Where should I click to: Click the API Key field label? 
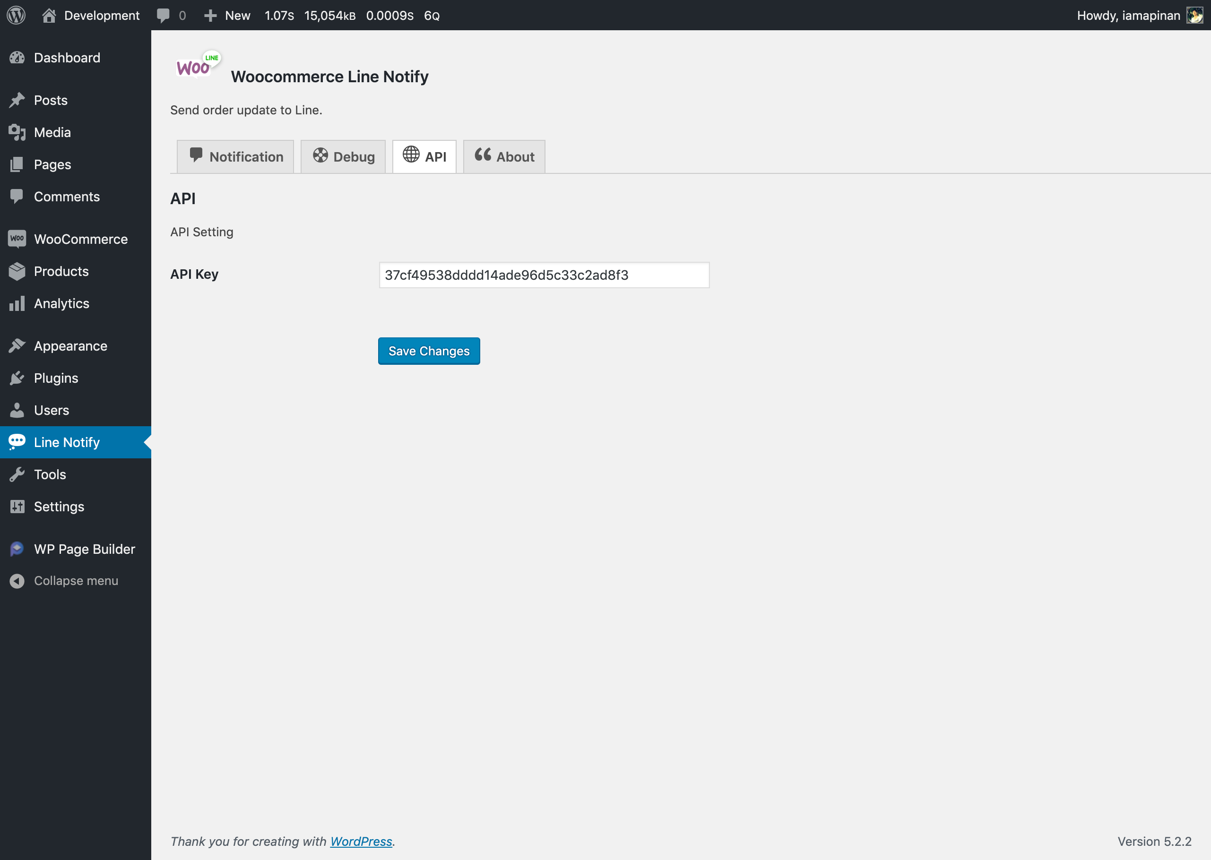(x=194, y=275)
